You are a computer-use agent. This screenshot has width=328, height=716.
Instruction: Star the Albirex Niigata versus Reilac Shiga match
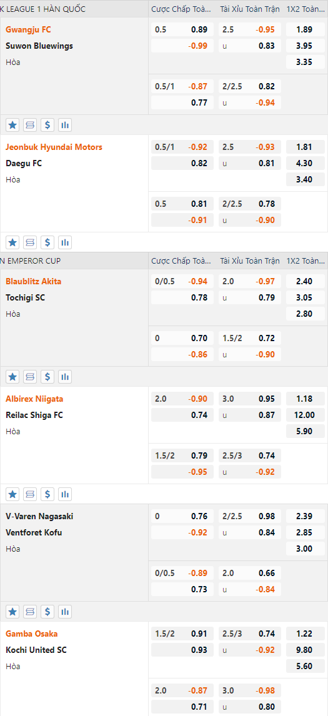point(12,494)
